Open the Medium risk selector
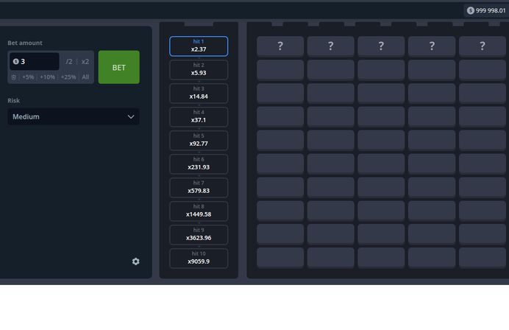The height and width of the screenshot is (330, 509). (74, 116)
